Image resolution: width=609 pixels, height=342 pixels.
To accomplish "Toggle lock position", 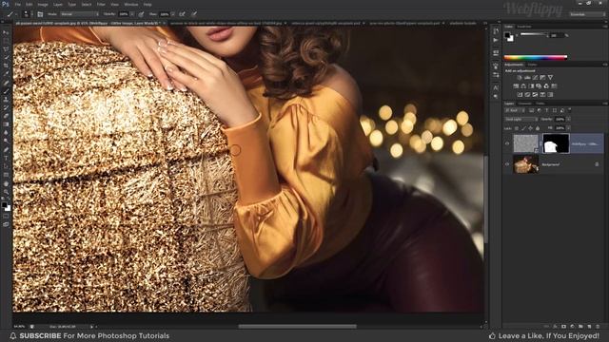I will pos(531,128).
